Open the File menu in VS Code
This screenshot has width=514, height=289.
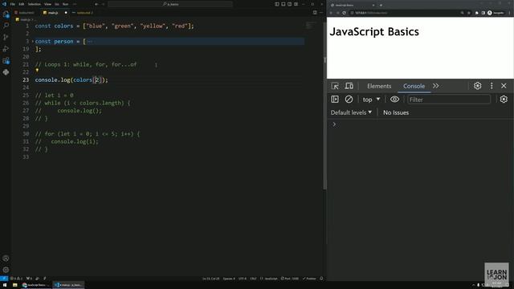[13, 4]
